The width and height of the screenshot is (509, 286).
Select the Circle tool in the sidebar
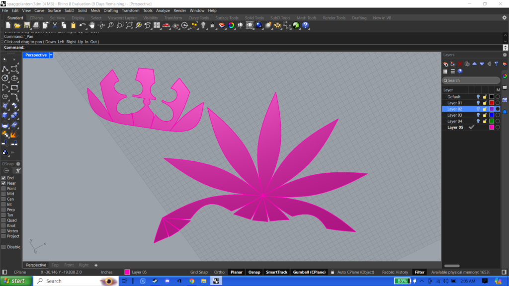click(5, 78)
